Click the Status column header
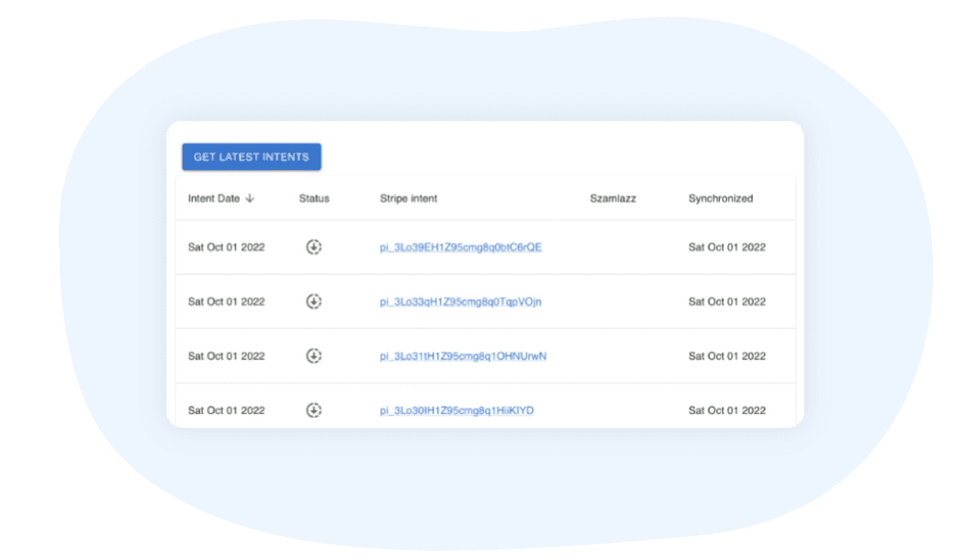The width and height of the screenshot is (966, 560). tap(314, 198)
